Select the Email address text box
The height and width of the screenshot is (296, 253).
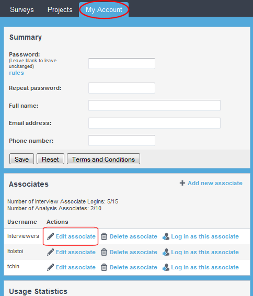point(154,123)
